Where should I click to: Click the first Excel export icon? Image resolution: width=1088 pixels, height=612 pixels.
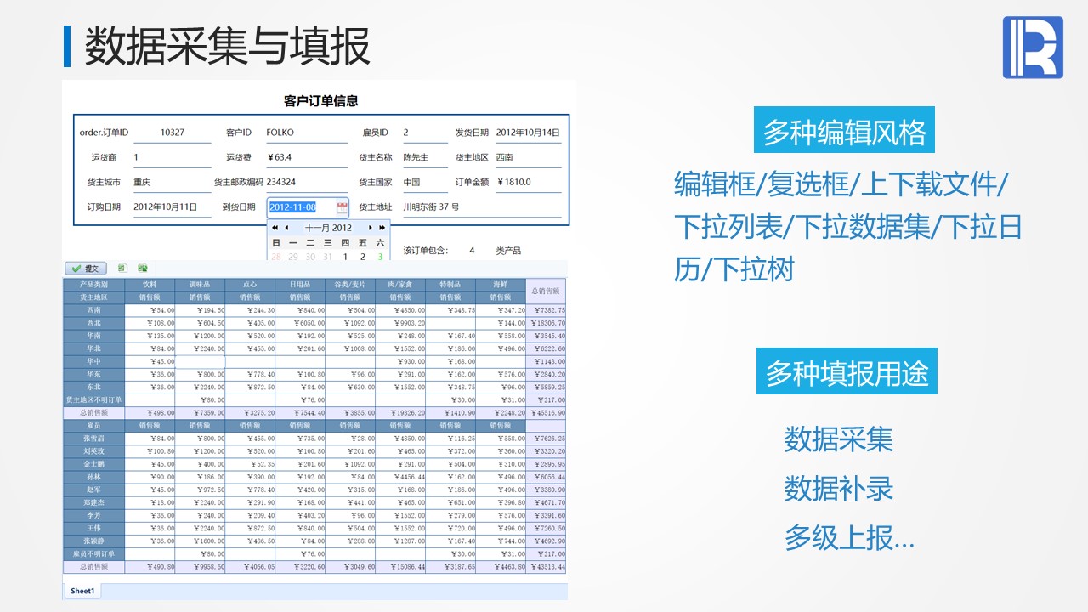(x=122, y=268)
